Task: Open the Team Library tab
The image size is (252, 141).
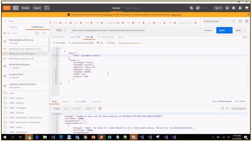Action: coord(132,8)
